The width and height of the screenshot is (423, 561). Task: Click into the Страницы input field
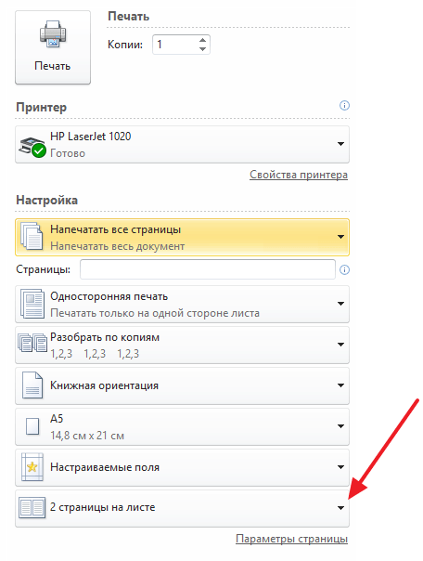[208, 269]
